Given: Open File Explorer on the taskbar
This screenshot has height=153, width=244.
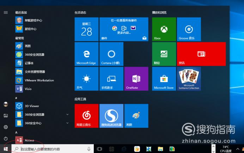Looking at the screenshot, I should [160, 149].
